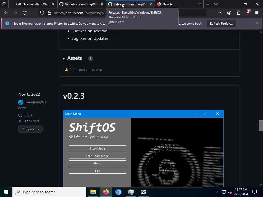The width and height of the screenshot is (263, 197).
Task: Close the Releases tab
Action: (x=151, y=4)
